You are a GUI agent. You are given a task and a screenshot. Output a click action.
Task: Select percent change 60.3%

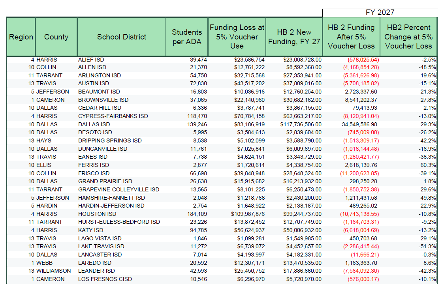pyautogui.click(x=428, y=165)
